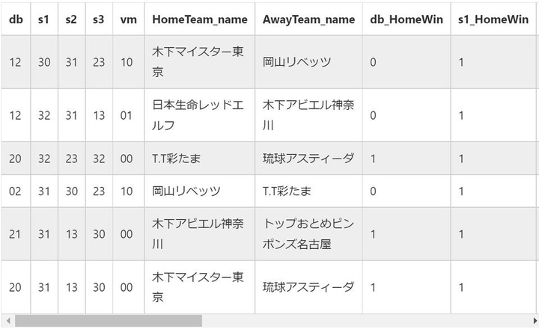Viewport: 539px width, 329px height.
Task: Click the horizontal scrollbar thumb
Action: pyautogui.click(x=108, y=321)
